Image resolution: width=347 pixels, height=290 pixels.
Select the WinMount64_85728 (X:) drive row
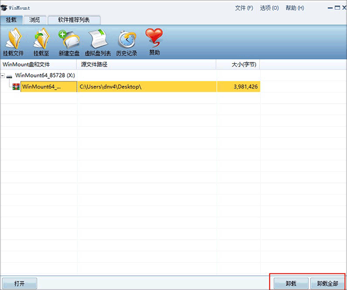[x=45, y=75]
